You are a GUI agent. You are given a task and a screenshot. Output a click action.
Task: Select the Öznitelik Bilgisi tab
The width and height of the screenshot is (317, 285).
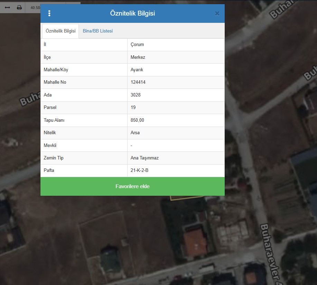(60, 31)
